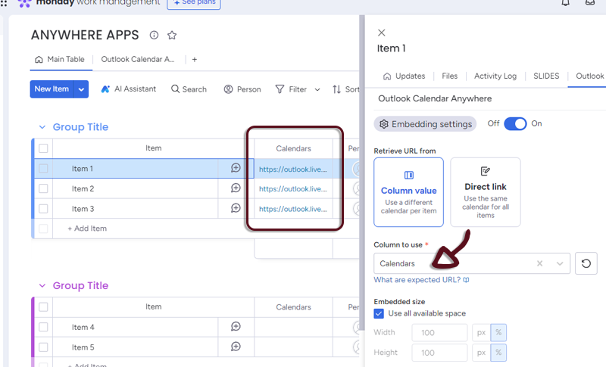Image resolution: width=606 pixels, height=367 pixels.
Task: Click the reset button beside column selector
Action: [x=586, y=263]
